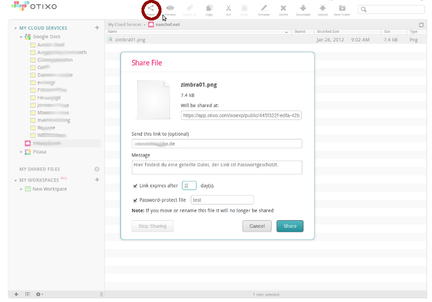
Task: Click the Share toolbar icon
Action: 151,9
